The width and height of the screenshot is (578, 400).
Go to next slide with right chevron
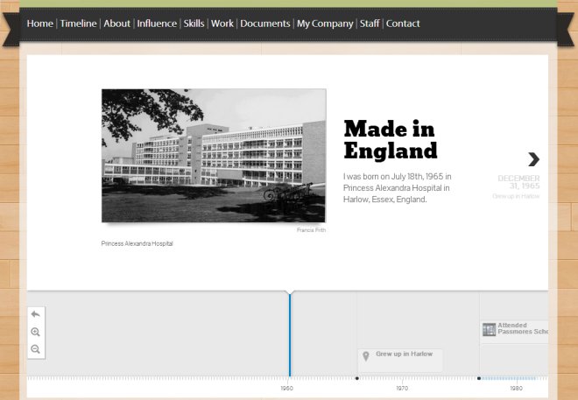[533, 159]
